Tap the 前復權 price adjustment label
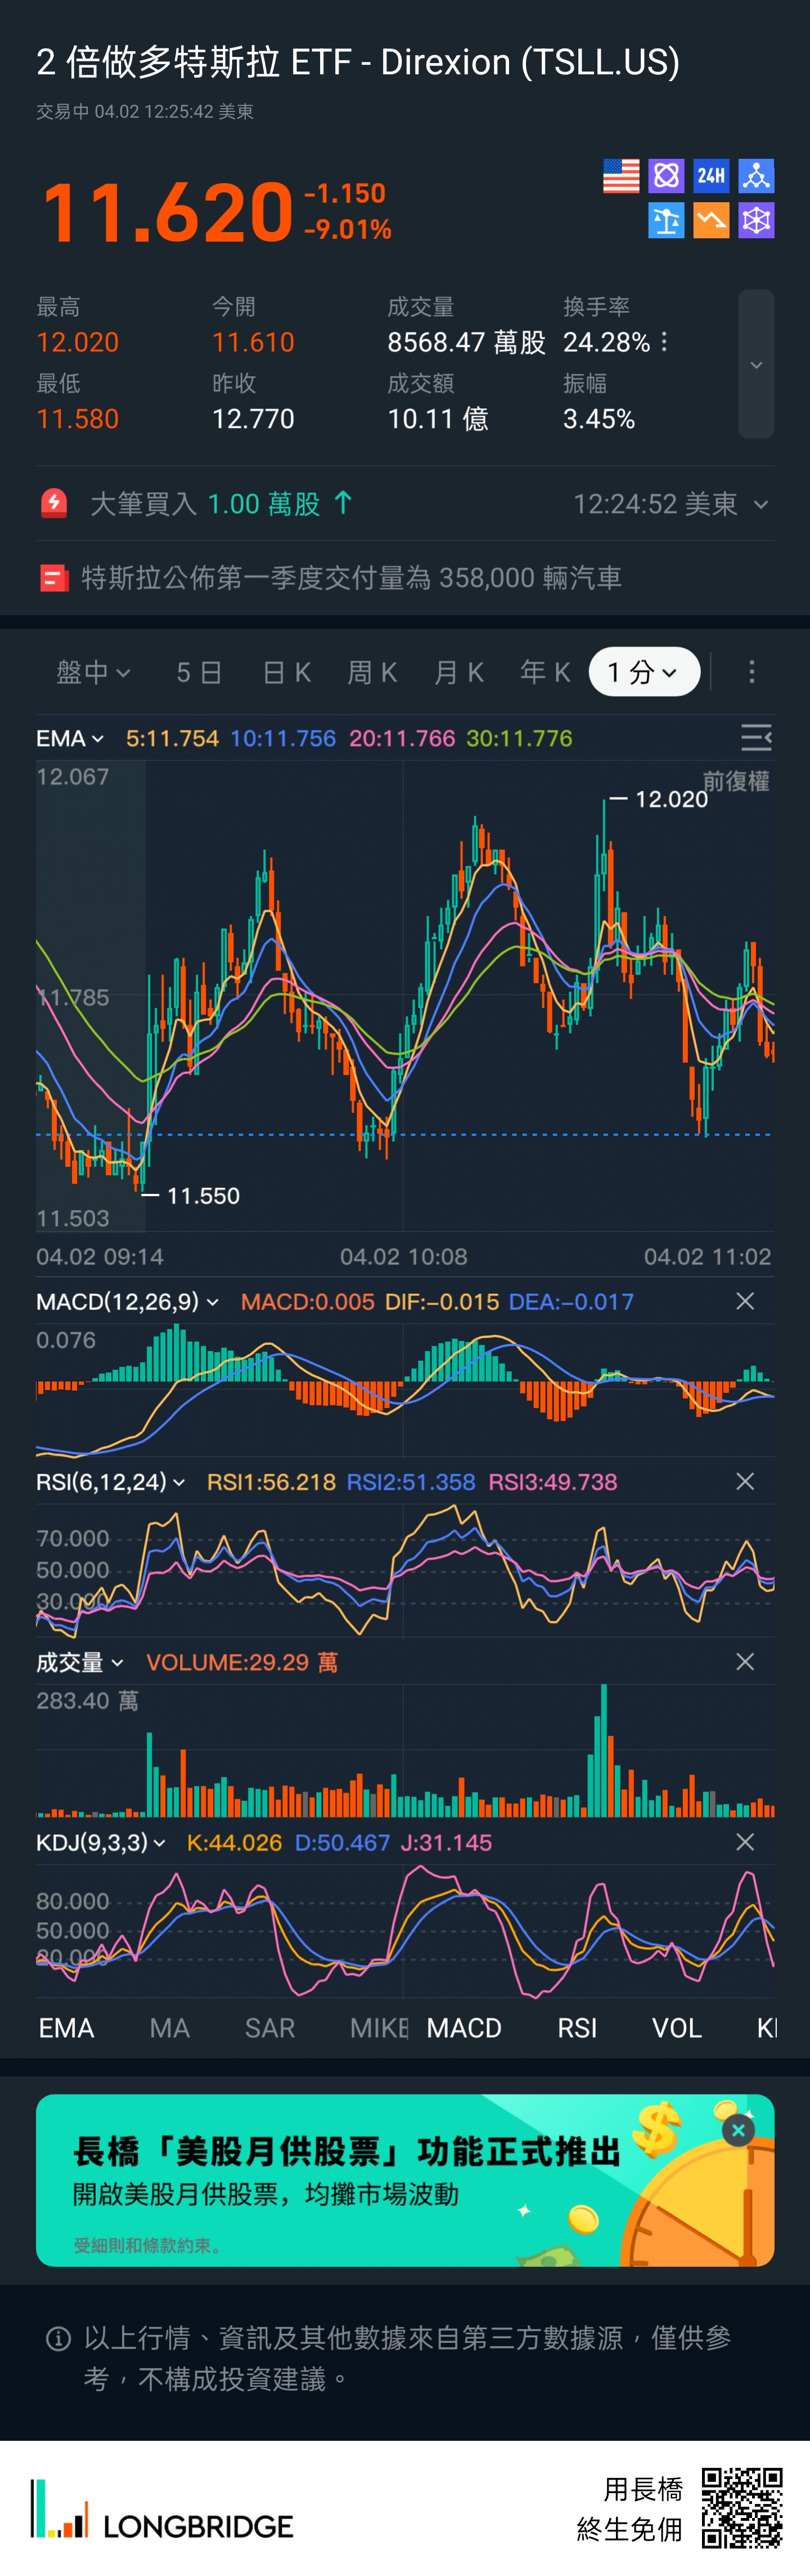The height and width of the screenshot is (2576, 810). point(736,781)
